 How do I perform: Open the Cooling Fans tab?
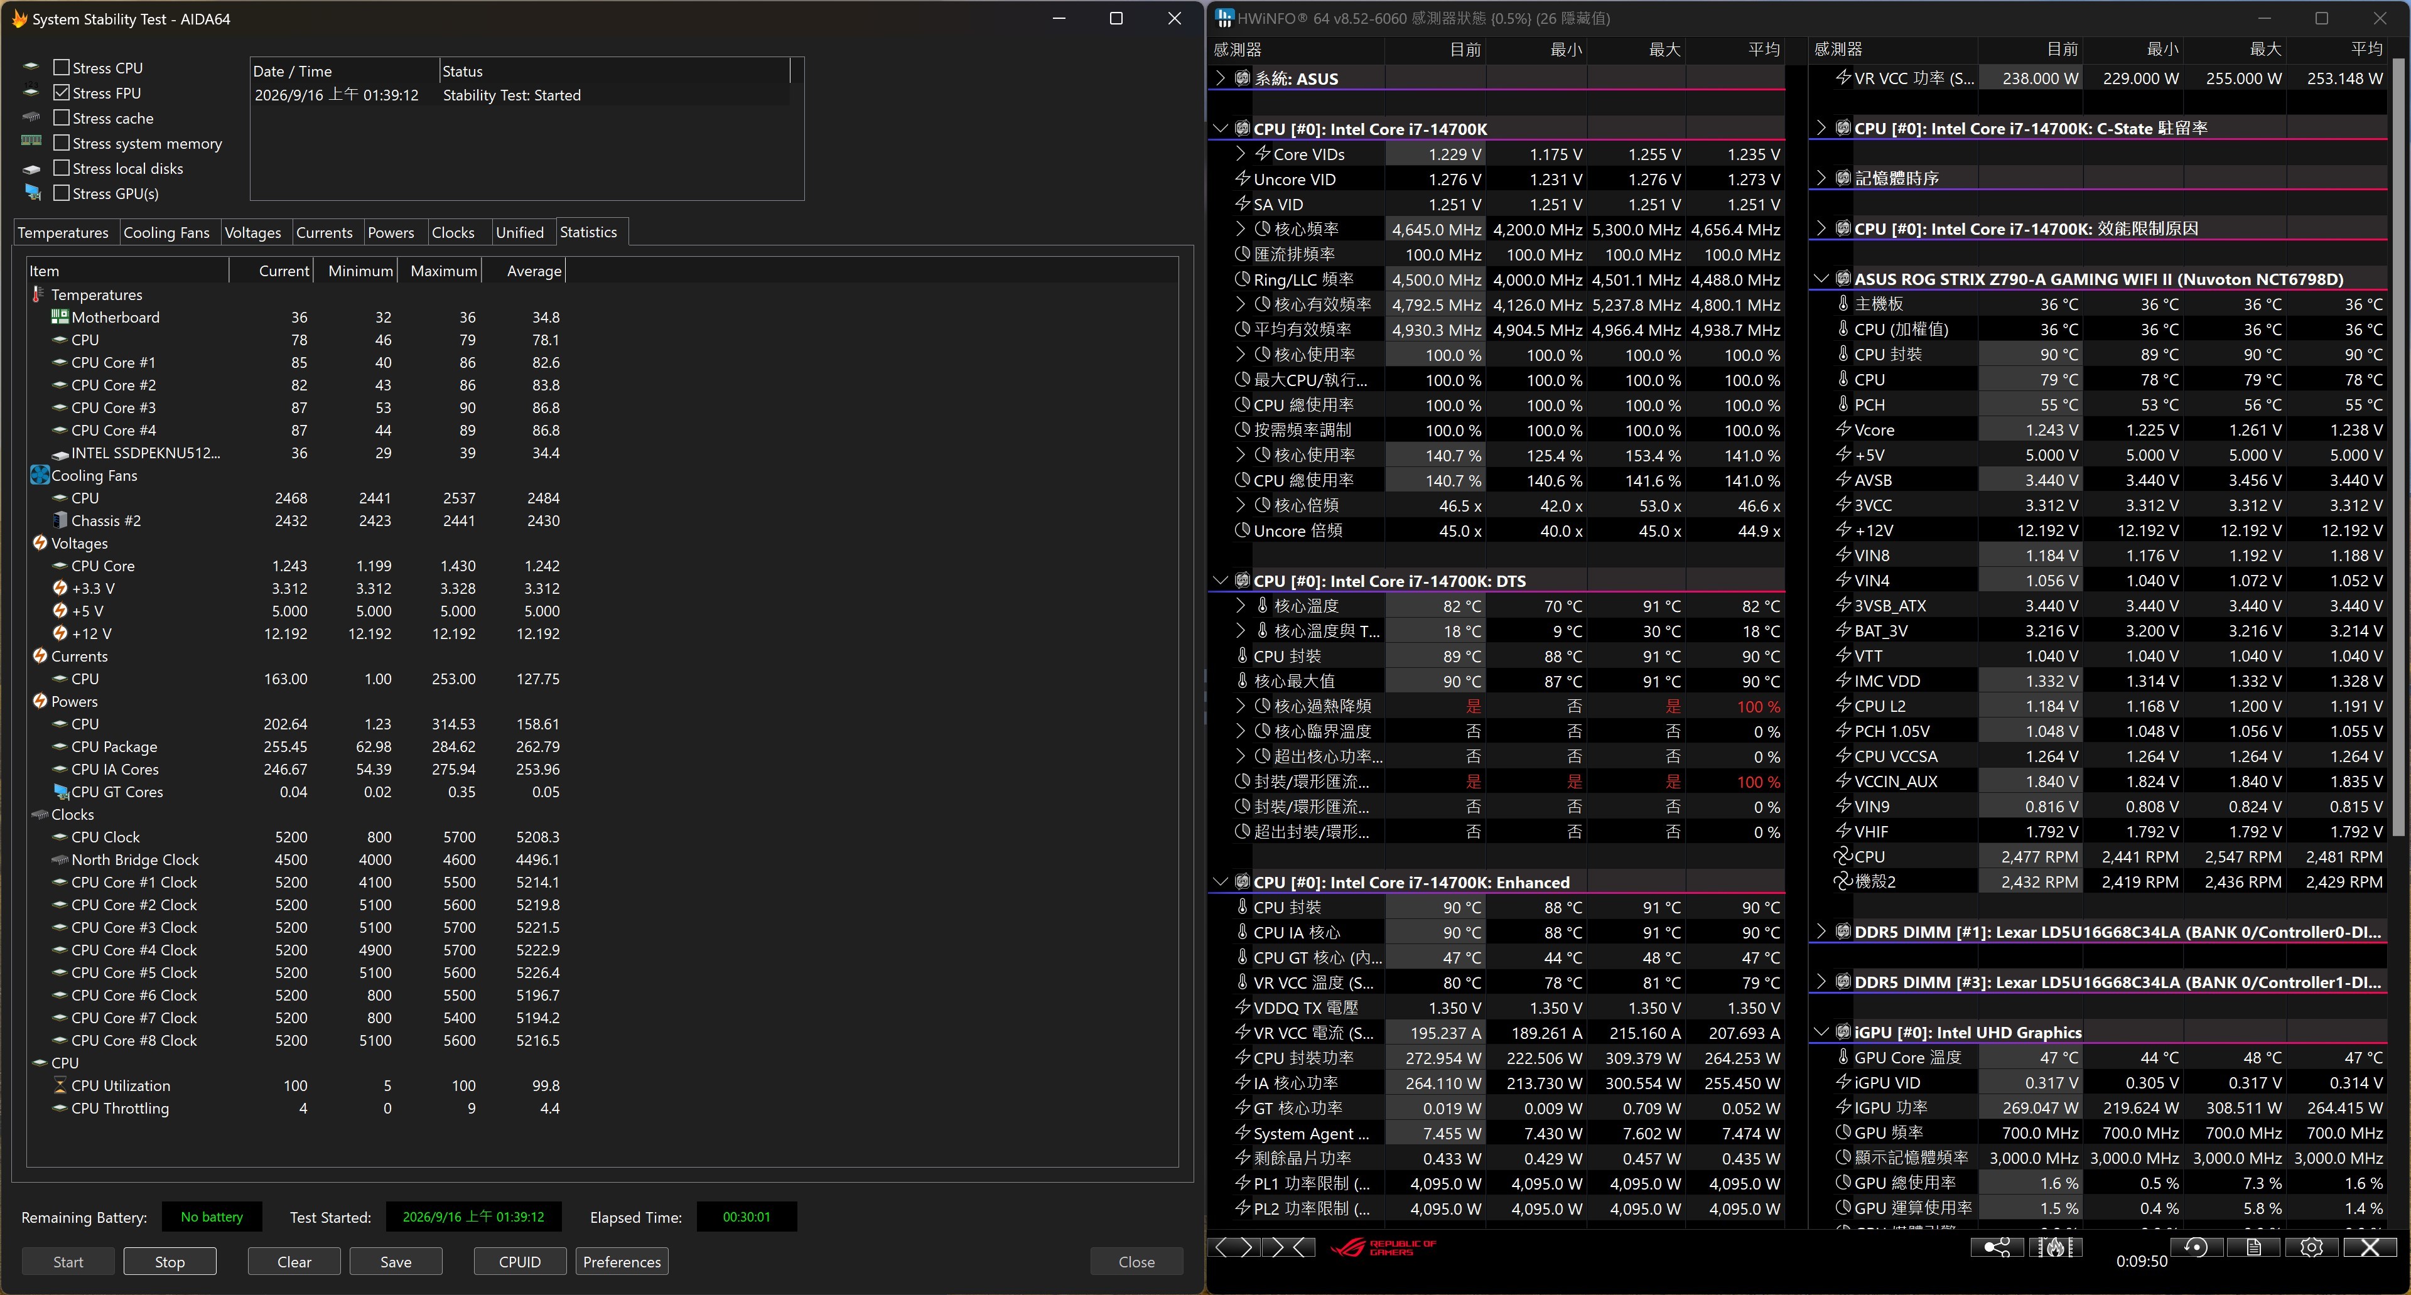[166, 232]
